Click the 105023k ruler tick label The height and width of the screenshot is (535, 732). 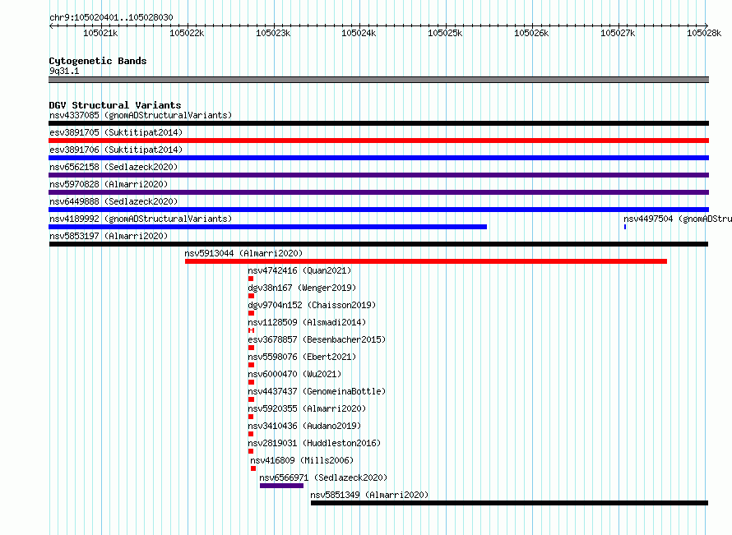[273, 33]
